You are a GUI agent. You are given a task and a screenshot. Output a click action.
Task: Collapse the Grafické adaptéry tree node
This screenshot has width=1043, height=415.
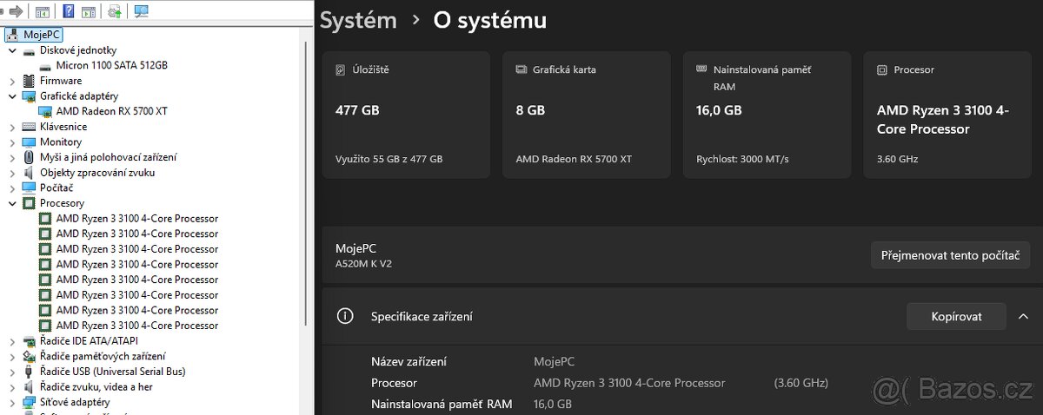click(12, 96)
